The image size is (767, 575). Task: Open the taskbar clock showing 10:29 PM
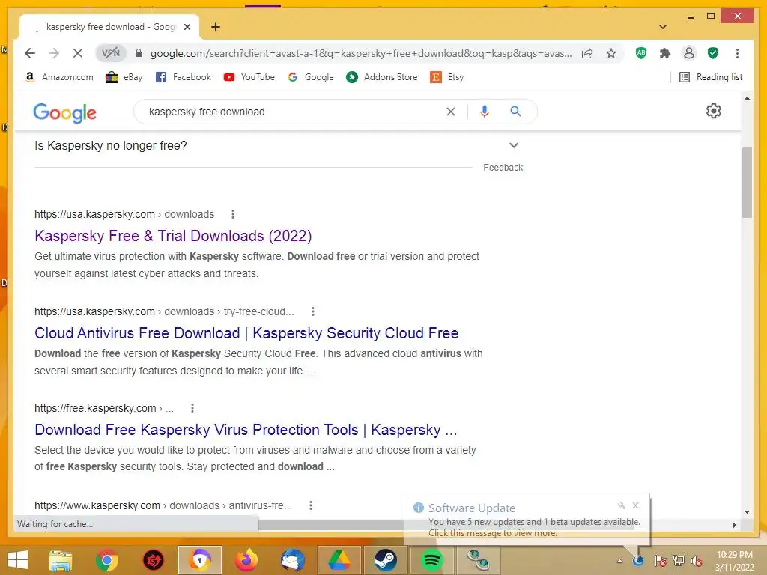734,561
